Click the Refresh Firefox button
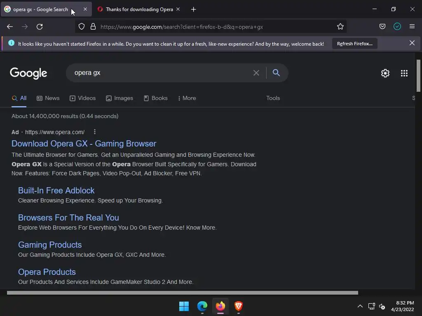 (x=355, y=44)
